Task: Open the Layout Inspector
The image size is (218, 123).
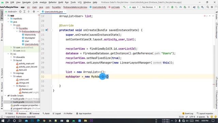Action: (x=205, y=113)
